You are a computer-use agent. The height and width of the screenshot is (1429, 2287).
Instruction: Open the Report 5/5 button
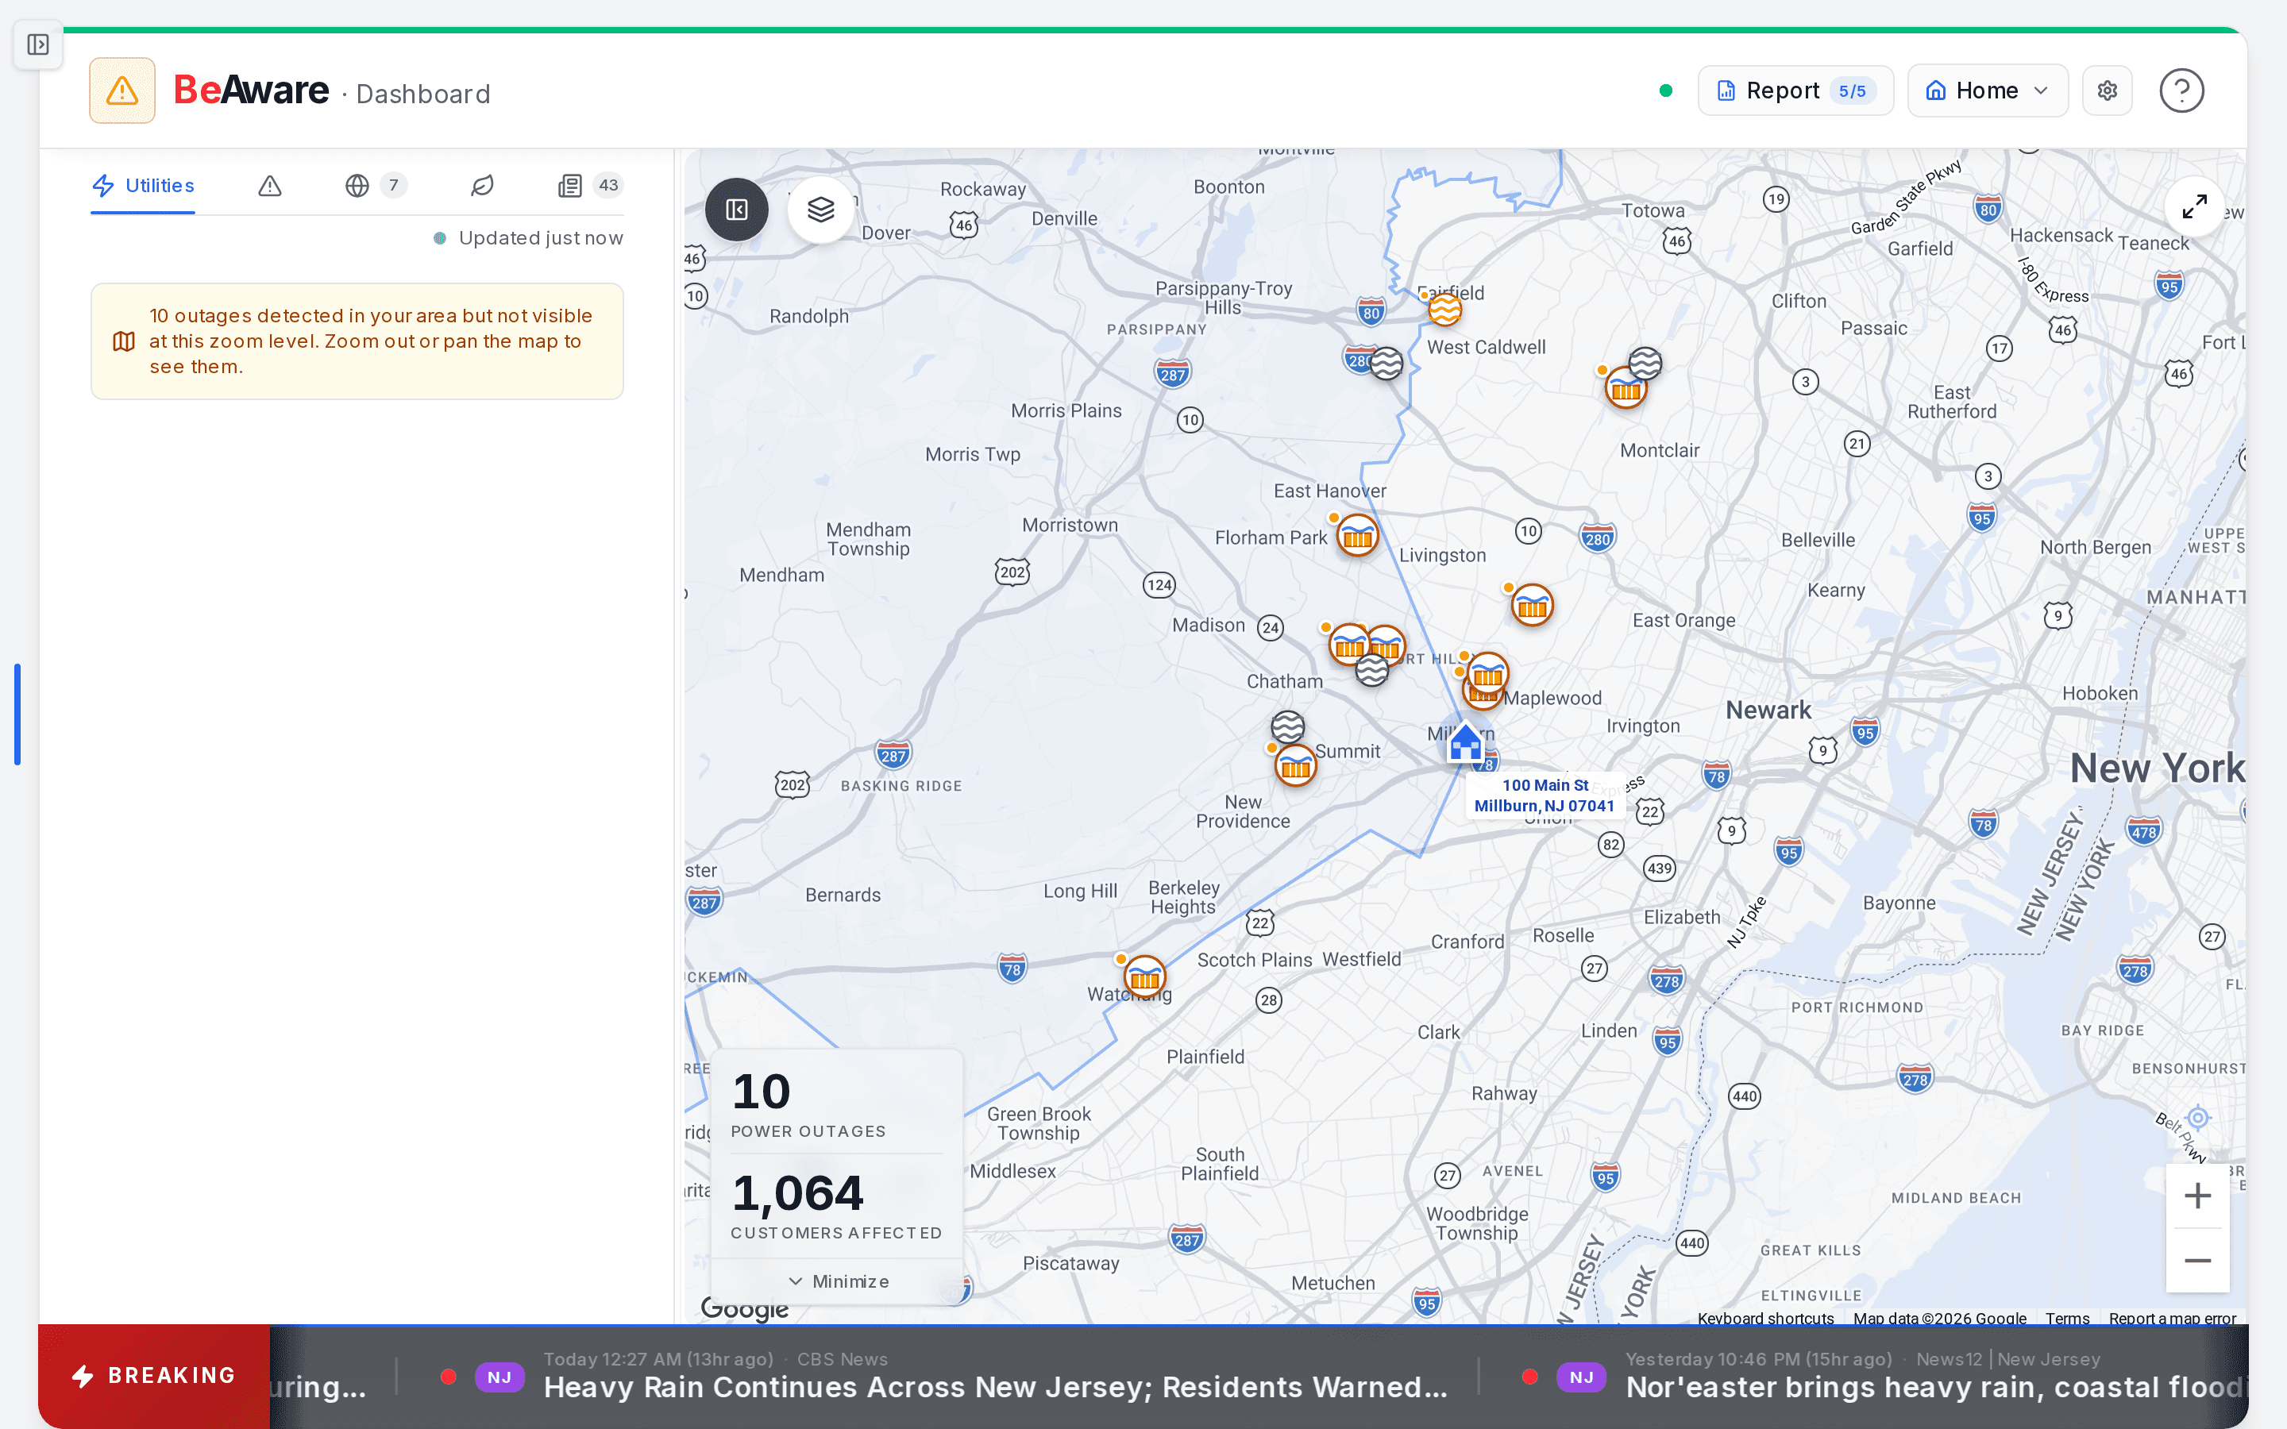tap(1795, 91)
